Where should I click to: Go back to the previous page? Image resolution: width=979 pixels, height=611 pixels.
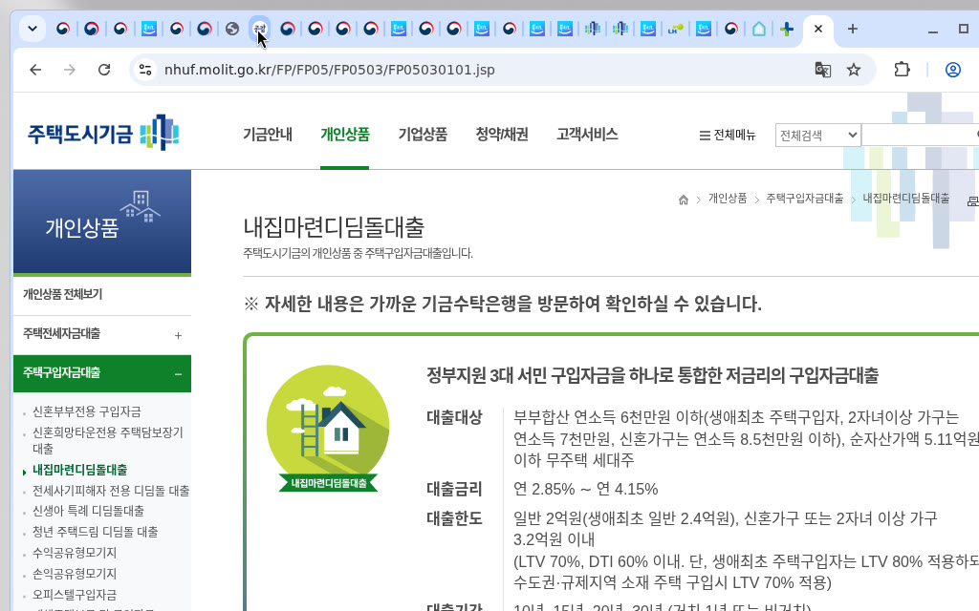point(35,70)
